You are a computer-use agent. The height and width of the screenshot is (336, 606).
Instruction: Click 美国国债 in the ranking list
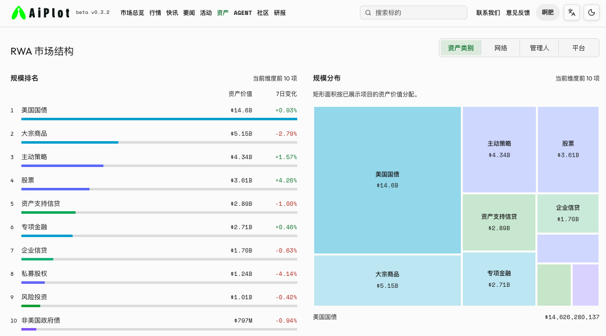click(x=34, y=110)
